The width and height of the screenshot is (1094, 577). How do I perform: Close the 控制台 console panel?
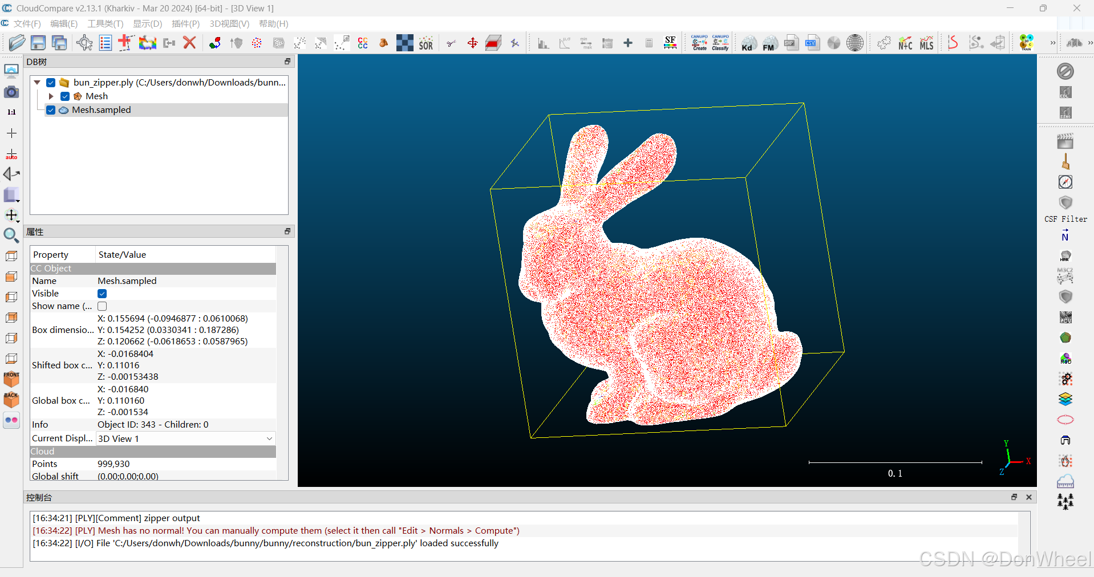1029,497
